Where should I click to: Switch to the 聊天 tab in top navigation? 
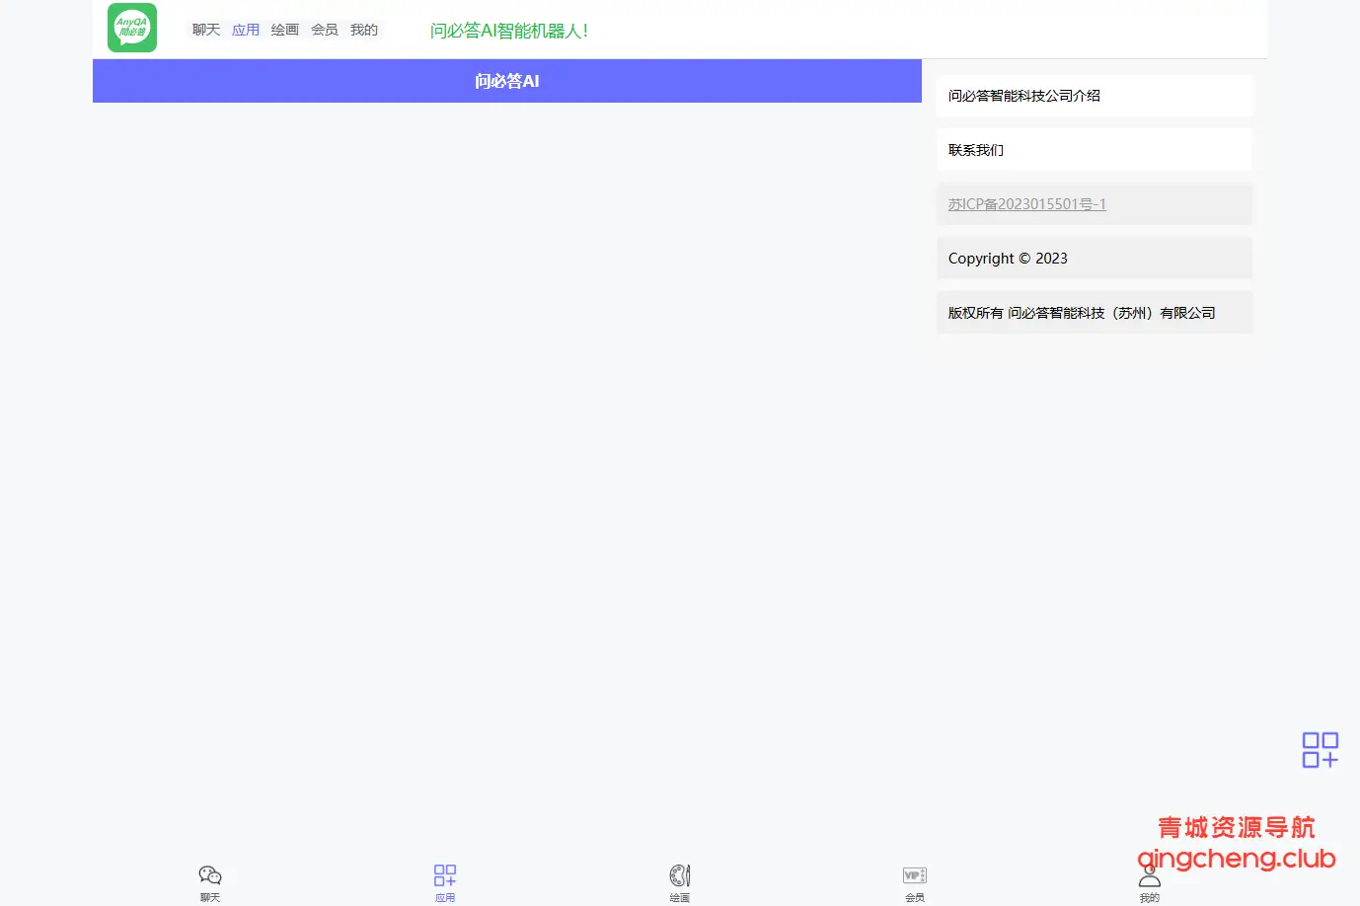[205, 30]
